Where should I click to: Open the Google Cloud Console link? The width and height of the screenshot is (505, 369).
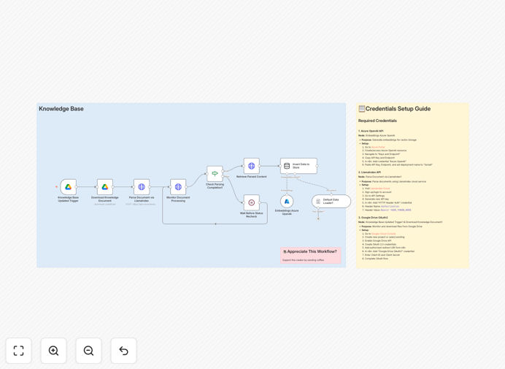(383, 234)
